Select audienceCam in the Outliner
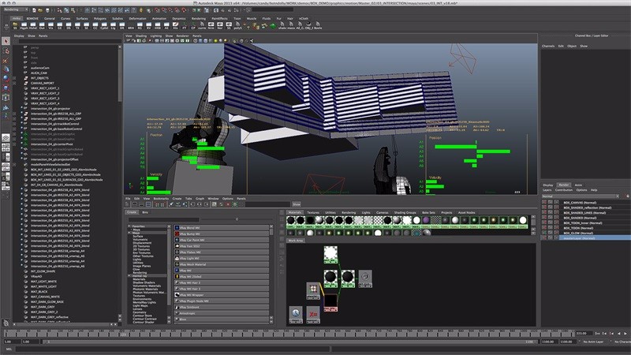631x355 pixels. pyautogui.click(x=41, y=68)
